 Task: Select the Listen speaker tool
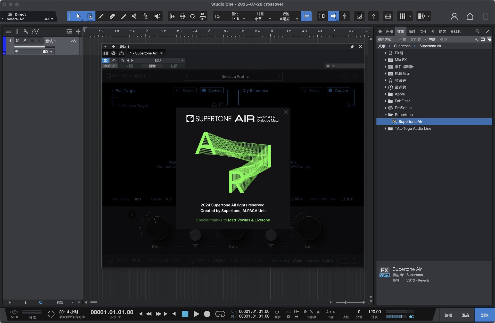coord(157,16)
